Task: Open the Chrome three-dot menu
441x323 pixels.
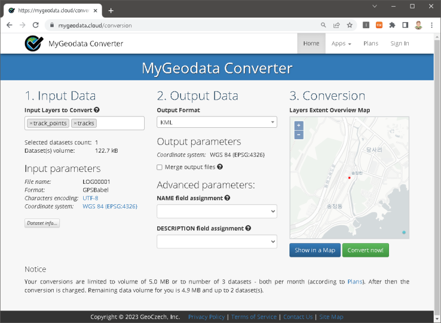Action: (x=432, y=25)
